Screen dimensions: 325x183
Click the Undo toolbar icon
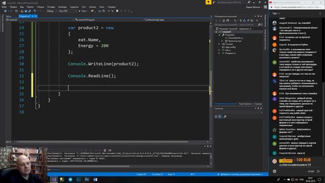tap(35, 11)
